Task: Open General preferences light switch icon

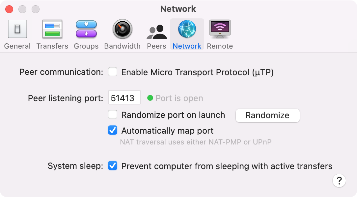Action: pos(17,29)
